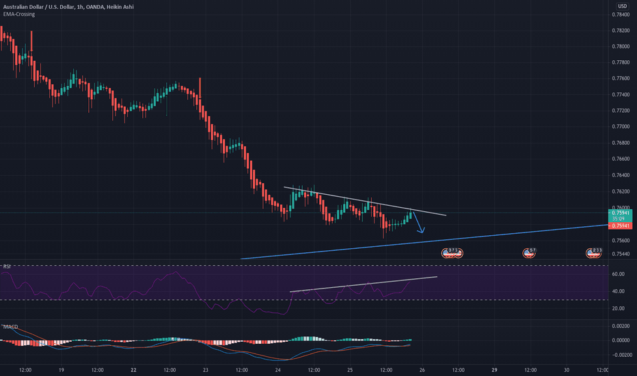Click the date label 26 on time axis
The height and width of the screenshot is (376, 637).
coord(422,370)
